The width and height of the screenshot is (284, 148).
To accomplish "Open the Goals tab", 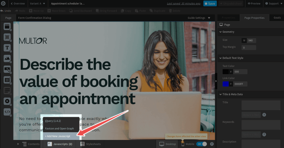I will 277,18.
